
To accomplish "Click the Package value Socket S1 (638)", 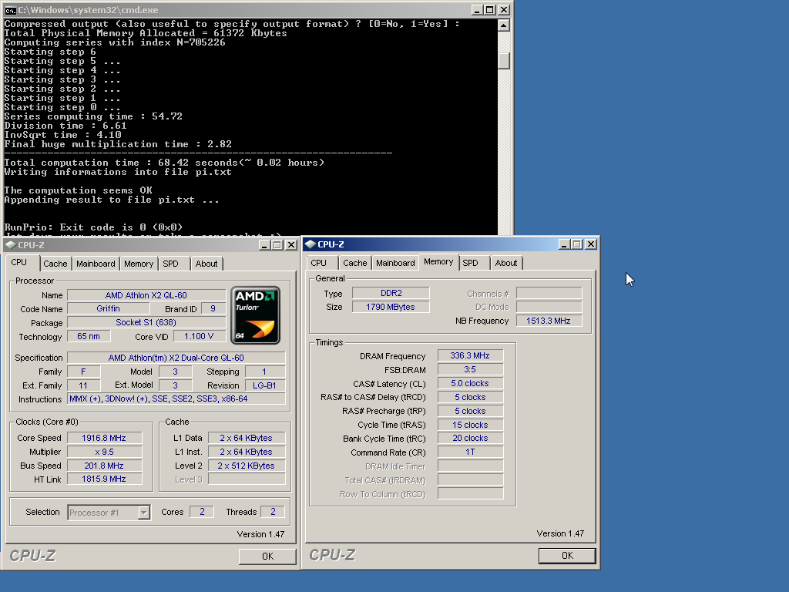I will [146, 322].
